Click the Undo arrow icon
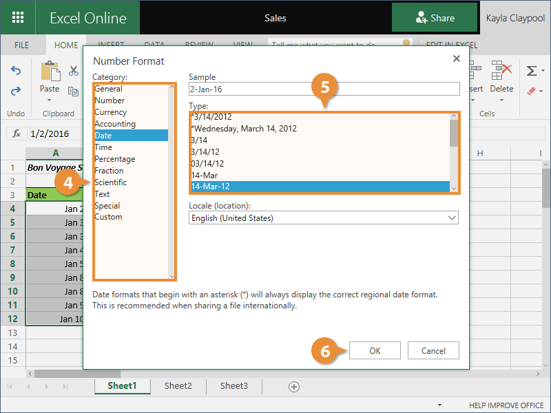The width and height of the screenshot is (551, 413). coord(16,71)
